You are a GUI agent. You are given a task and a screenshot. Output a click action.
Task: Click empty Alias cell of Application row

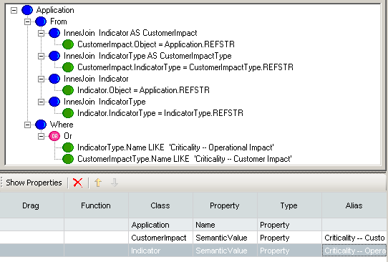(354, 225)
